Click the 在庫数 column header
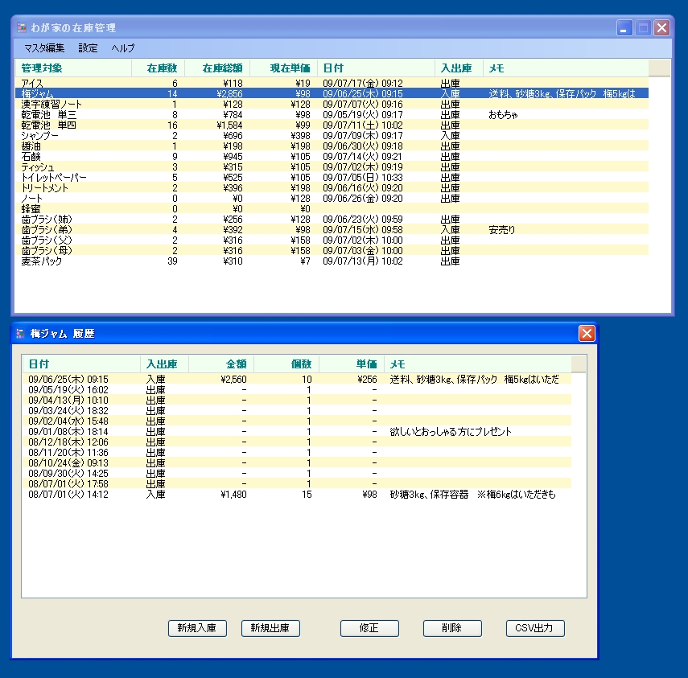 coord(161,68)
